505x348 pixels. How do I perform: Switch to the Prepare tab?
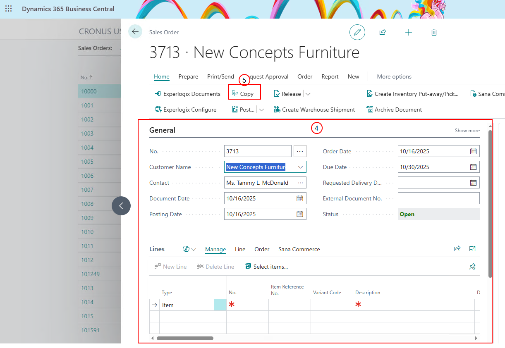click(x=188, y=76)
